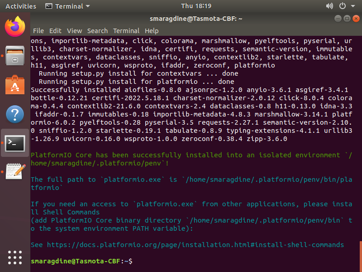Open the clock showing Thu 18:19
Image resolution: width=362 pixels, height=272 pixels.
(x=196, y=6)
